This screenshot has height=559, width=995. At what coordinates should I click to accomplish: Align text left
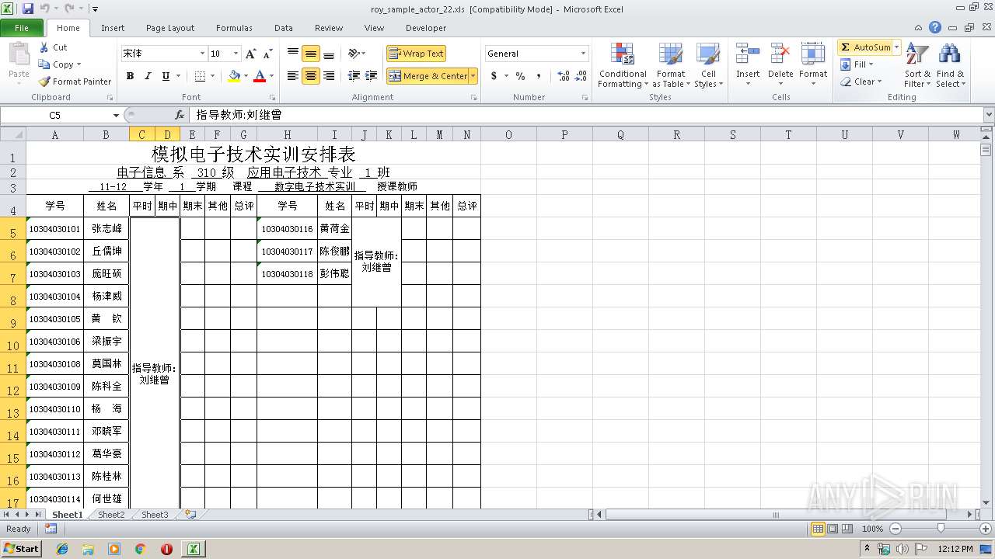click(293, 76)
